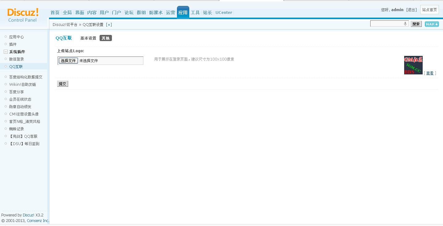
Task: Click the 搜索 search button
Action: click(x=416, y=24)
